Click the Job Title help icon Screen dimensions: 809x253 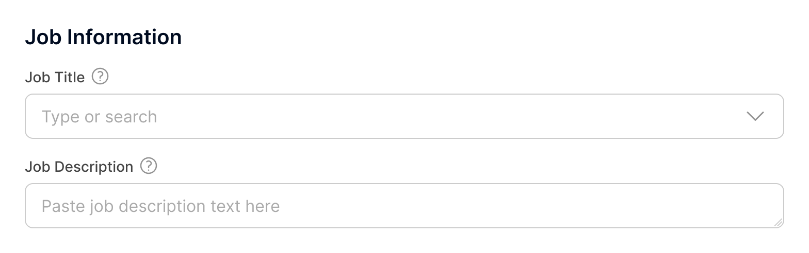pos(100,77)
